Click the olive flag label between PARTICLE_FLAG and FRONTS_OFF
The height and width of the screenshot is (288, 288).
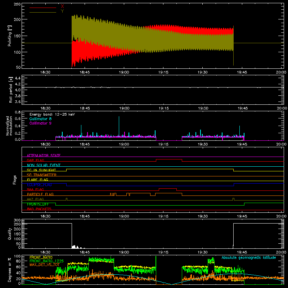pos(35,199)
